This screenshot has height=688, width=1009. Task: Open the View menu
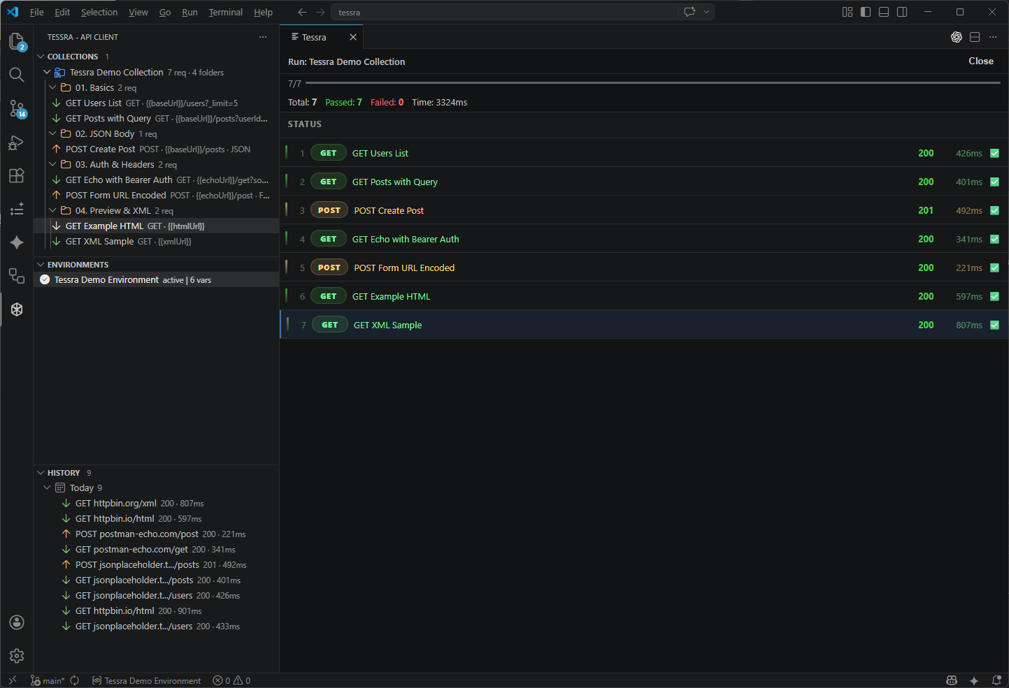[x=138, y=12]
